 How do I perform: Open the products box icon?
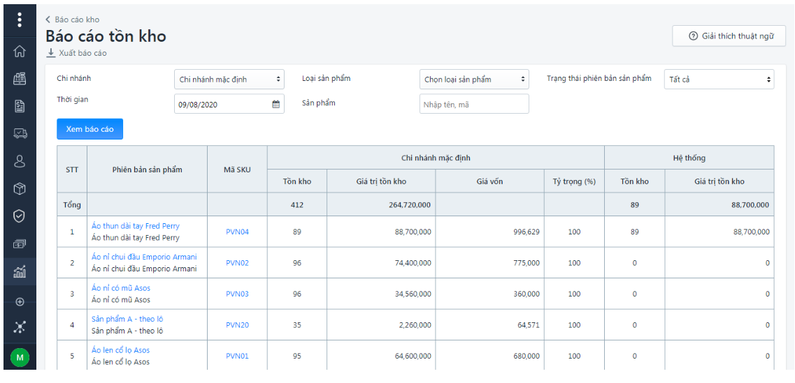click(20, 189)
